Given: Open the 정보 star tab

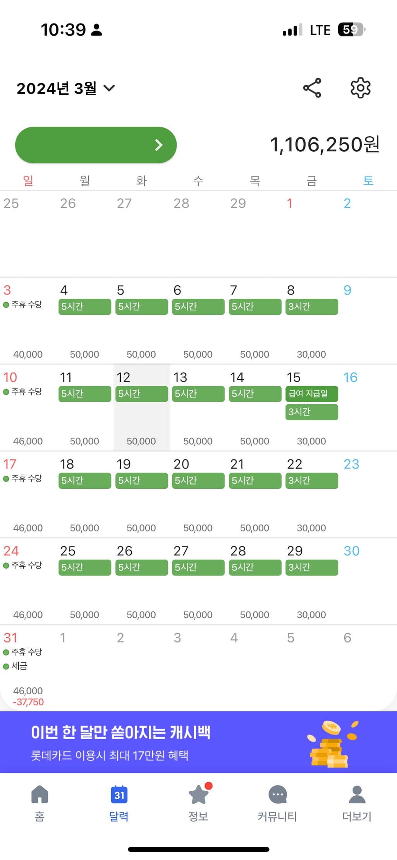Looking at the screenshot, I should coord(198,803).
